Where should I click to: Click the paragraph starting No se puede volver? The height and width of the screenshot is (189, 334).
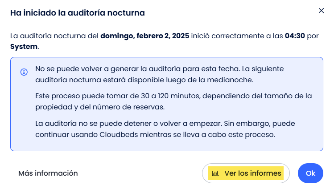pos(160,74)
